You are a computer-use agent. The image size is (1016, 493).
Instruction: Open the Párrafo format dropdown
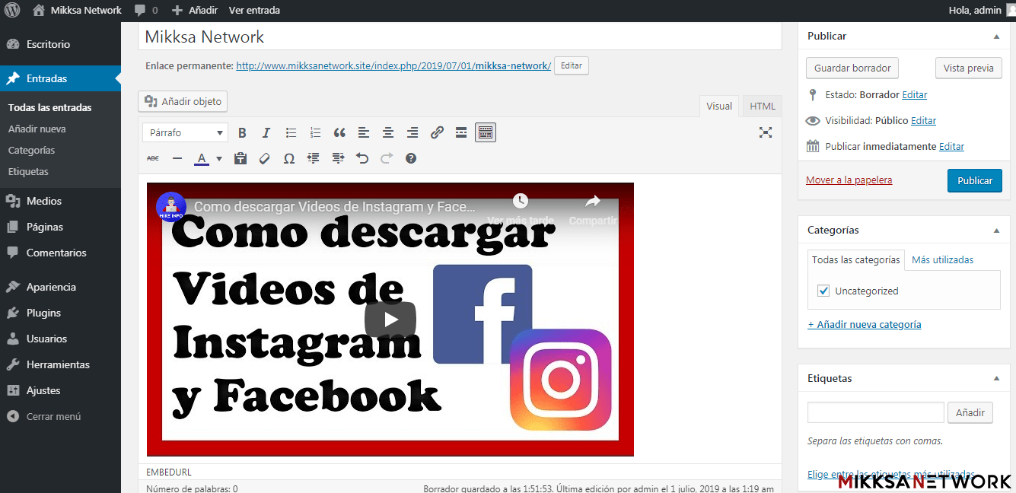click(185, 133)
